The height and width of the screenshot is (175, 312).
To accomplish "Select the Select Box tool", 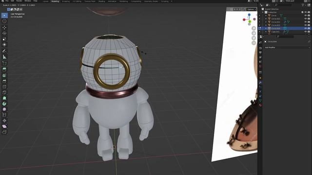I will click(x=4, y=16).
